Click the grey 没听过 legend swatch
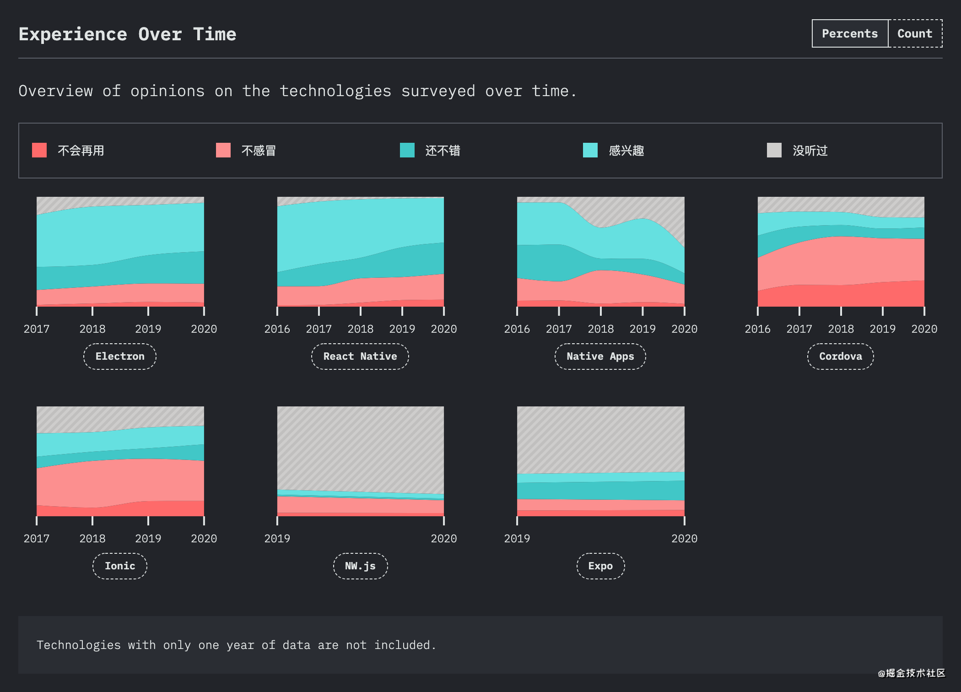This screenshot has width=961, height=692. click(774, 150)
